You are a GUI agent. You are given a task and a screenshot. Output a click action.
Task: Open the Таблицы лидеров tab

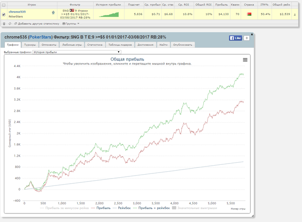click(x=120, y=44)
